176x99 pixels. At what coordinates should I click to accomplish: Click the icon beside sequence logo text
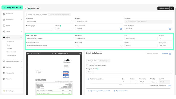20,7
